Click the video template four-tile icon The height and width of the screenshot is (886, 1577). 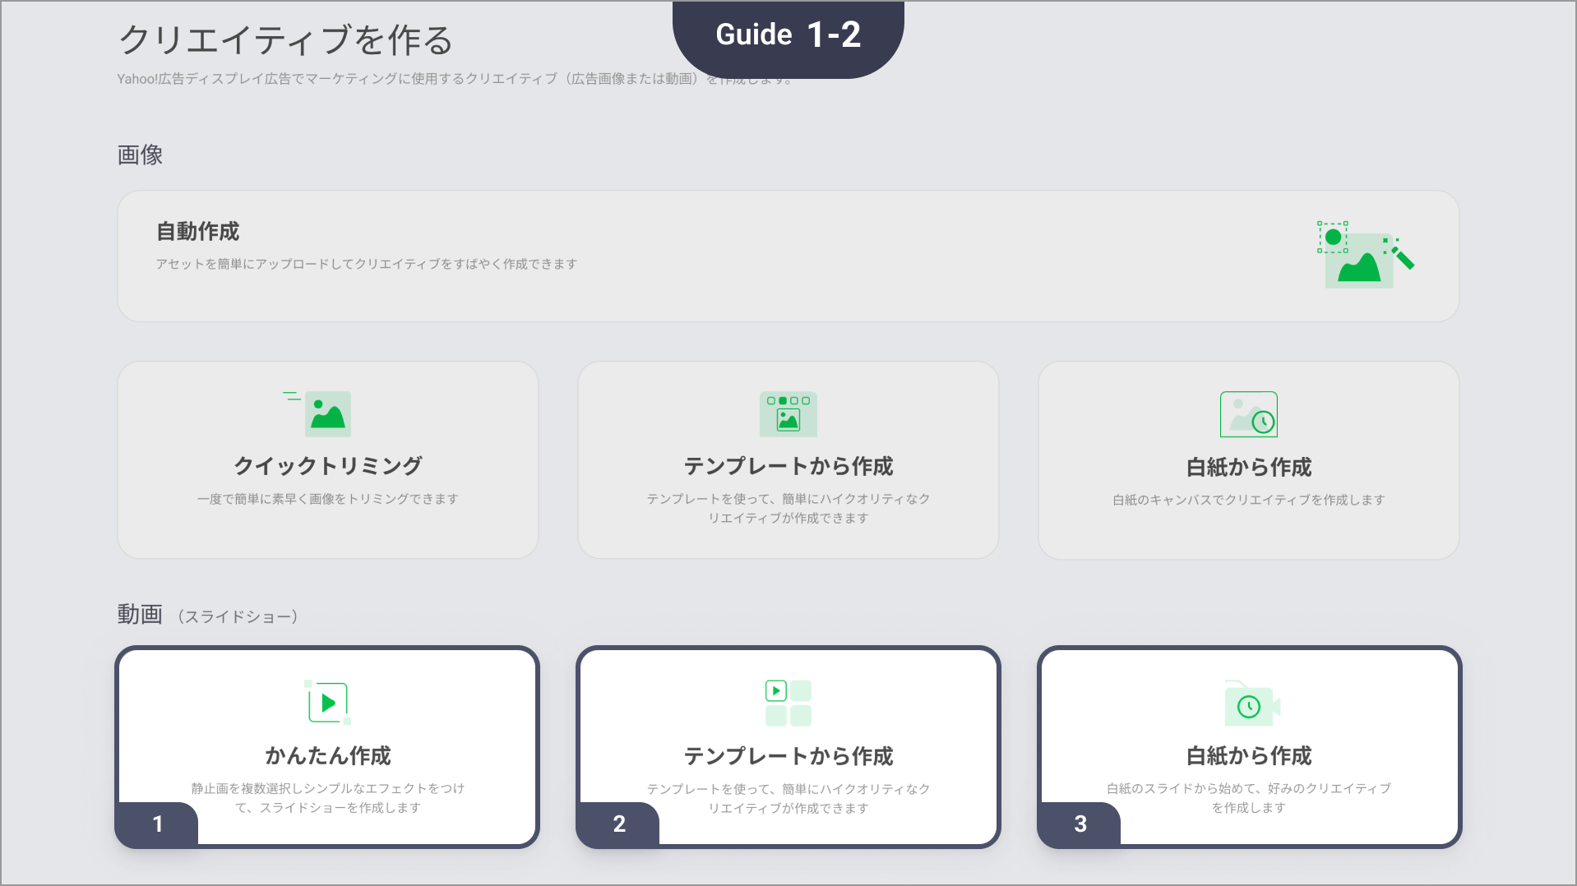[788, 703]
